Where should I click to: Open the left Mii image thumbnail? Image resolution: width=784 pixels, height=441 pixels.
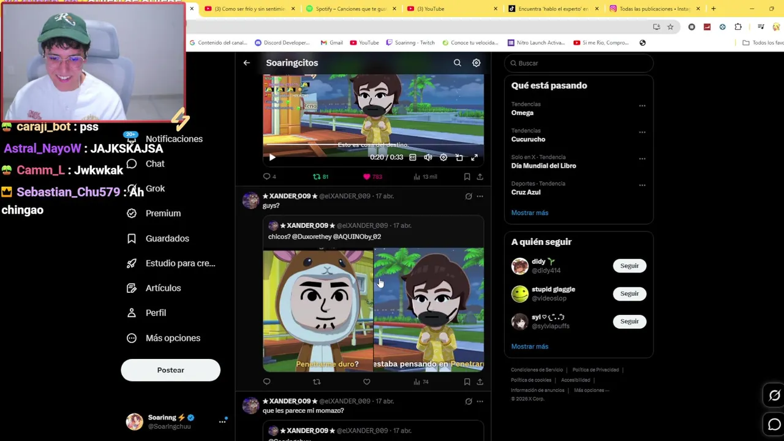point(318,310)
